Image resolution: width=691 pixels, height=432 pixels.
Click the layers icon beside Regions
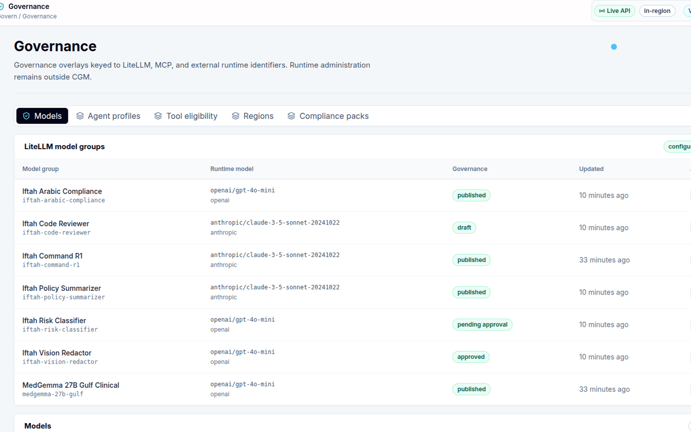235,116
